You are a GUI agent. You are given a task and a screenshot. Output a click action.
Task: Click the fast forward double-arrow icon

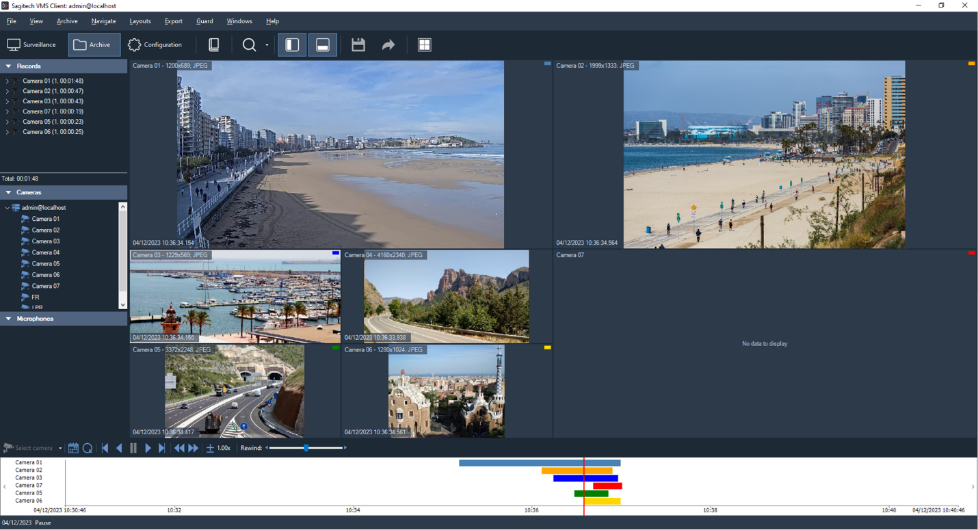point(194,448)
